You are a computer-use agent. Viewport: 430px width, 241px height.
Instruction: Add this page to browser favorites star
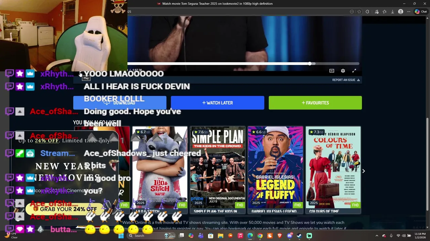click(x=359, y=11)
